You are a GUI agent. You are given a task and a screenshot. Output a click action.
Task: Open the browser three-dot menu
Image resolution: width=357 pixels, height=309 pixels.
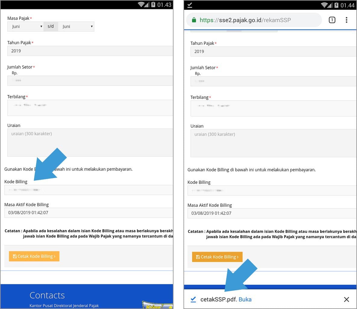click(x=346, y=20)
